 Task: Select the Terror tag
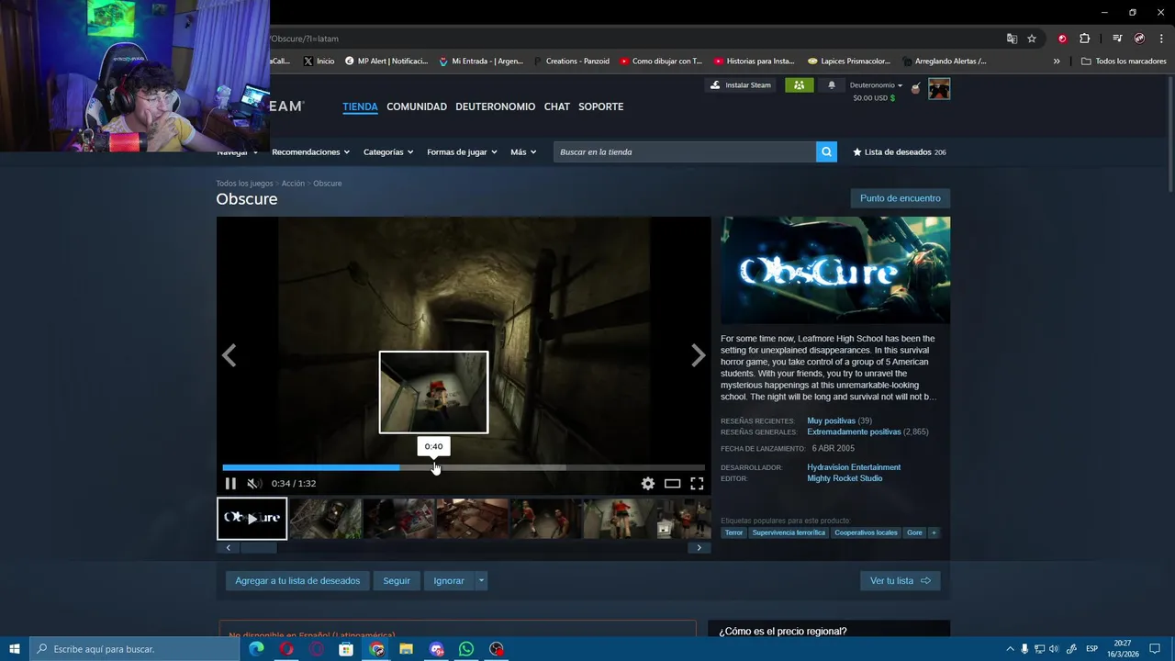pos(733,532)
